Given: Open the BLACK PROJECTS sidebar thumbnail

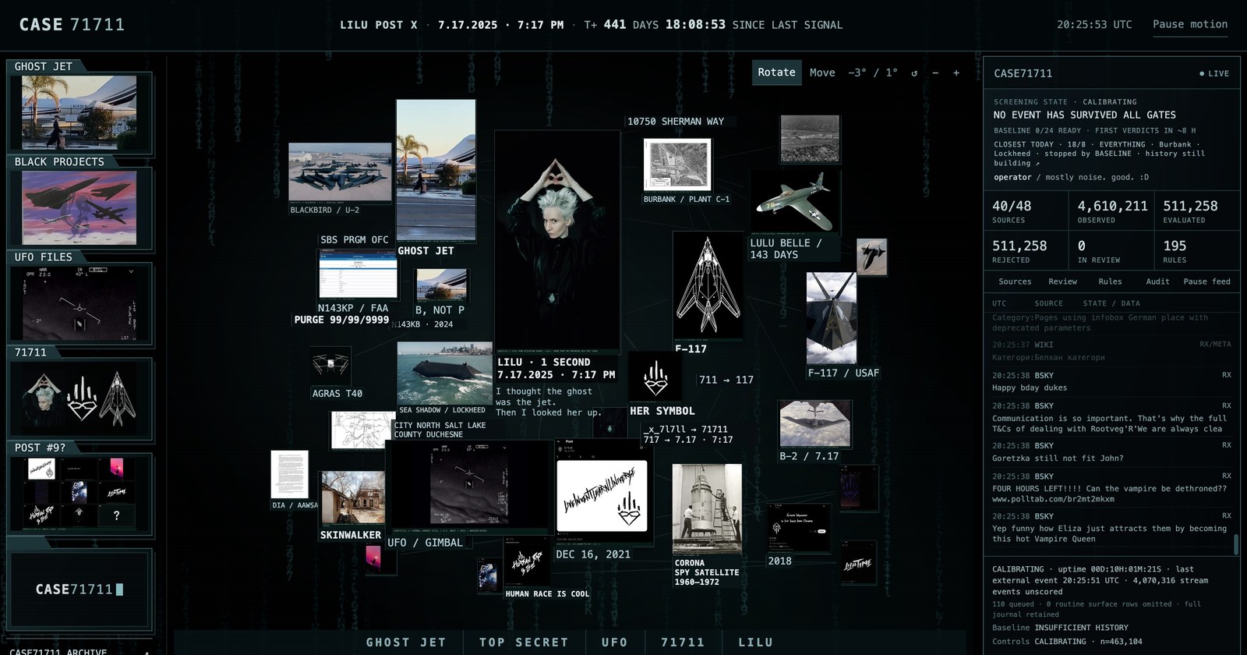Looking at the screenshot, I should [79, 207].
